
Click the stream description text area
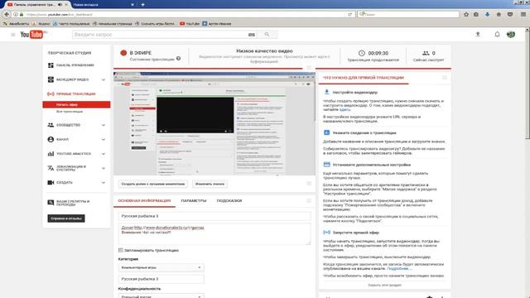[214, 233]
